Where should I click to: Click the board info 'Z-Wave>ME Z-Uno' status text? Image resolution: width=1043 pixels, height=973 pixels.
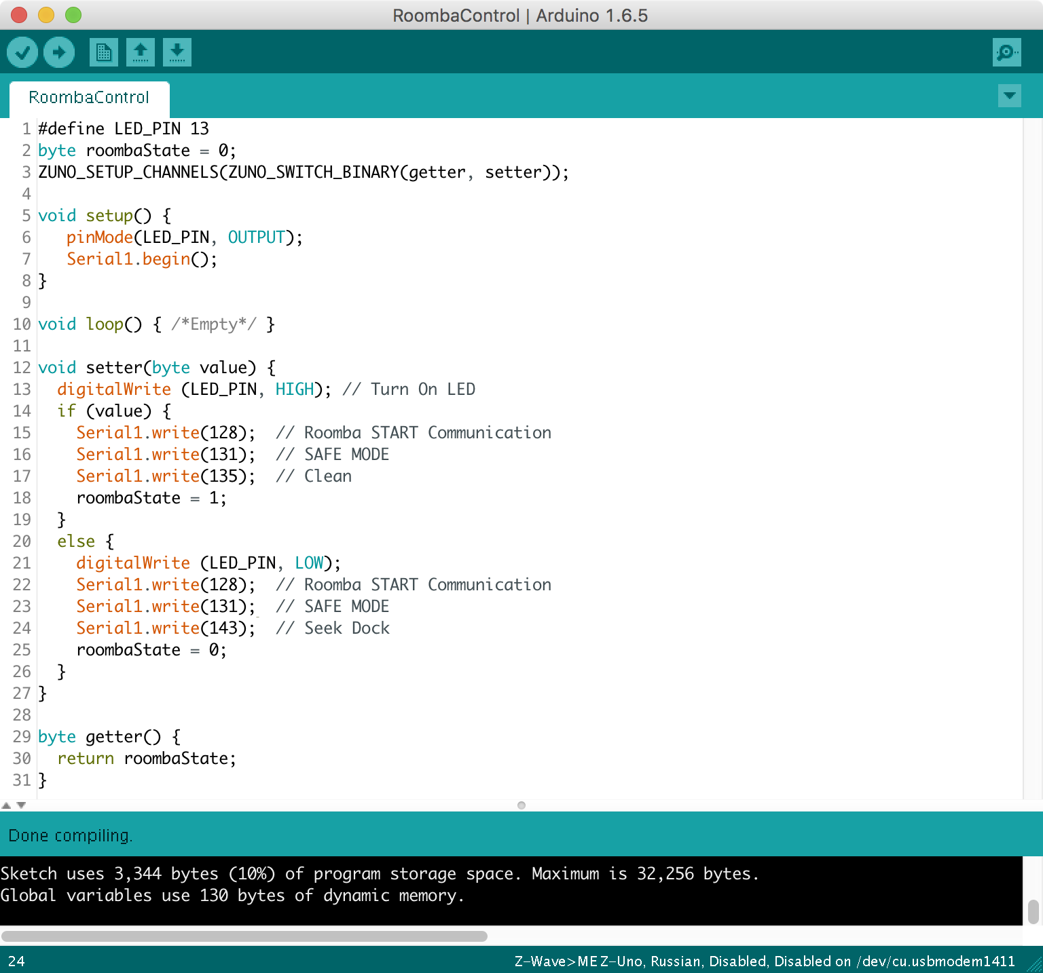pos(765,961)
